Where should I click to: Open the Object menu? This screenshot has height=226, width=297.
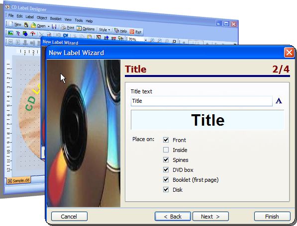click(x=42, y=18)
